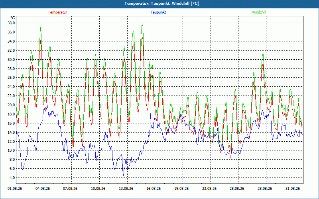Click the °C unit label on the y-axis

[x=13, y=18]
